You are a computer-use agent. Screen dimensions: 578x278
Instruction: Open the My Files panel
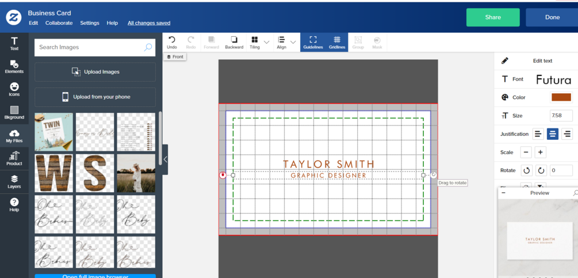click(x=14, y=136)
